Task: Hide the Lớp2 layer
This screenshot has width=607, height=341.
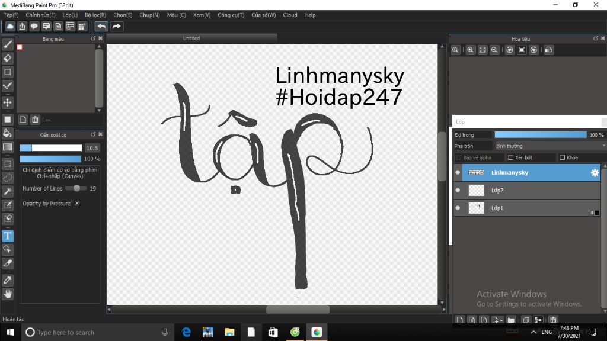Action: pos(458,190)
